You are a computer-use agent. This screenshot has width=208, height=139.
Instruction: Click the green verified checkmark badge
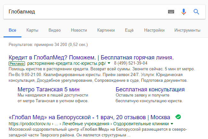tap(178, 117)
